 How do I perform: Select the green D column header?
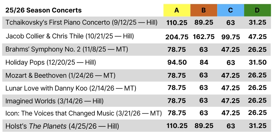tap(257, 10)
